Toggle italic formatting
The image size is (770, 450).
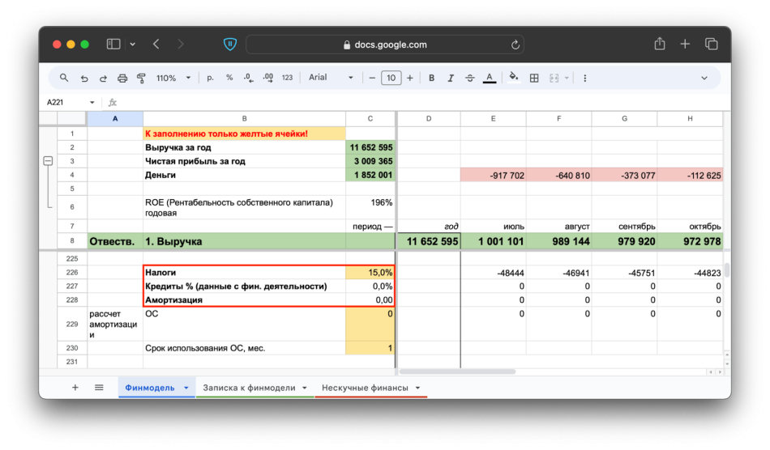[451, 79]
